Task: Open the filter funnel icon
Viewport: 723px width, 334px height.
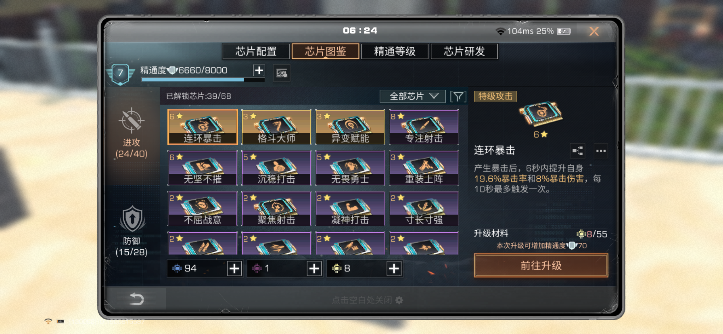Action: [458, 96]
